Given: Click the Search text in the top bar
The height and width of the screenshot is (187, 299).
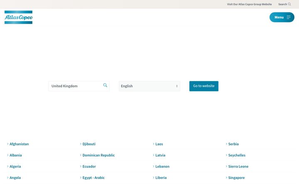Looking at the screenshot, I should click(x=283, y=4).
